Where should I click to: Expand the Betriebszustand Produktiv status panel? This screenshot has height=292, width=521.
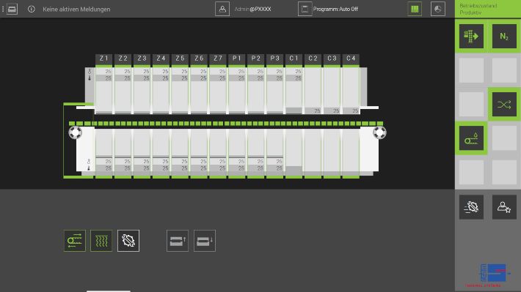coord(488,9)
